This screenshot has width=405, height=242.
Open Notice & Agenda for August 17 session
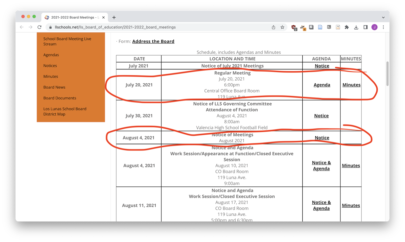(x=321, y=205)
